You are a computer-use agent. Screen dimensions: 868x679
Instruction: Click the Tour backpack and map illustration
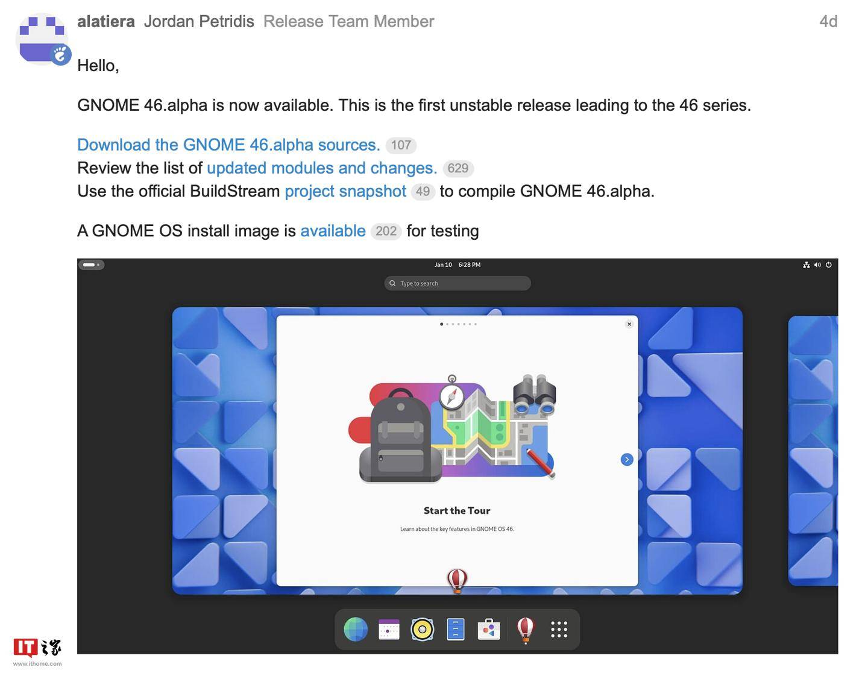[x=453, y=428]
